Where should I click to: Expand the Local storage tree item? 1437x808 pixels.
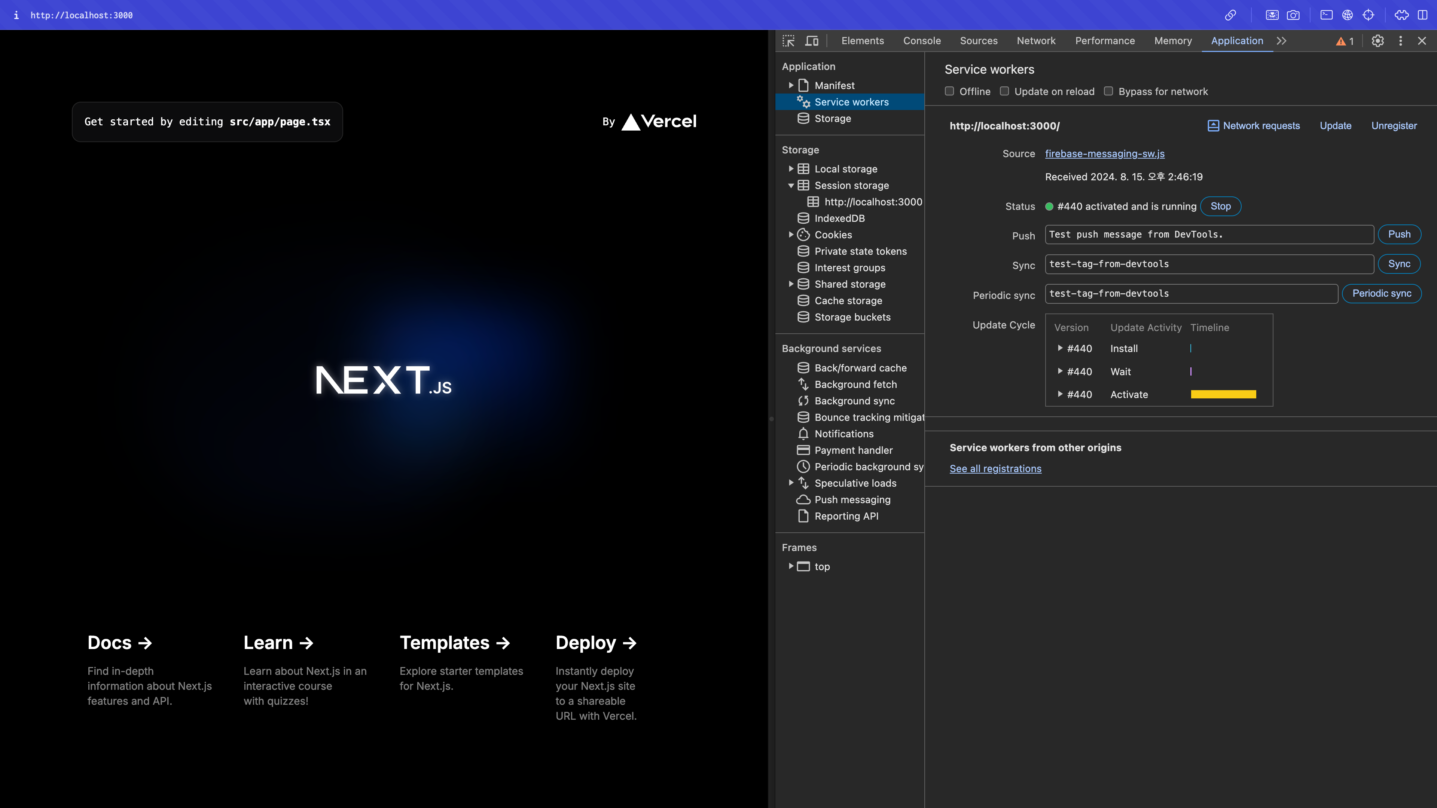tap(791, 169)
